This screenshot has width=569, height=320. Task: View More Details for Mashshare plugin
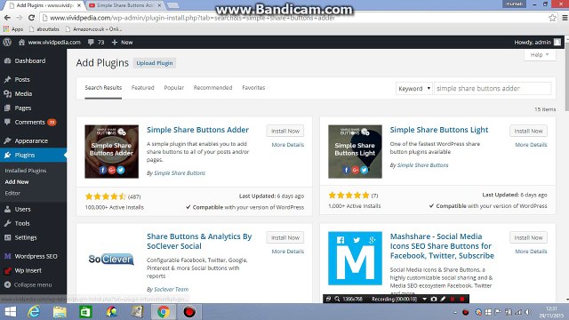pyautogui.click(x=531, y=252)
